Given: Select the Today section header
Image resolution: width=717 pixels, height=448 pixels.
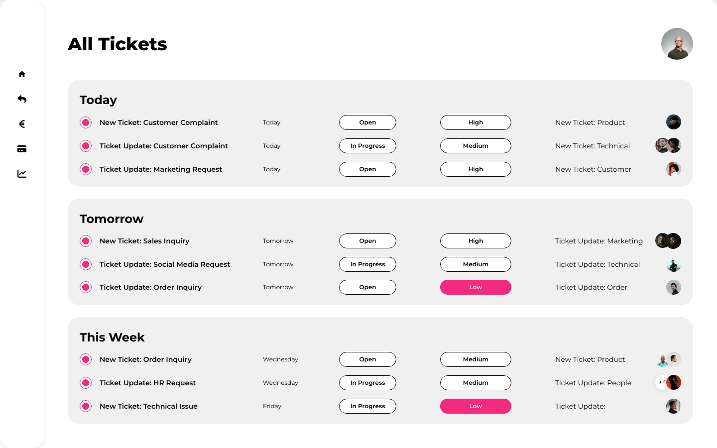Looking at the screenshot, I should pyautogui.click(x=98, y=100).
